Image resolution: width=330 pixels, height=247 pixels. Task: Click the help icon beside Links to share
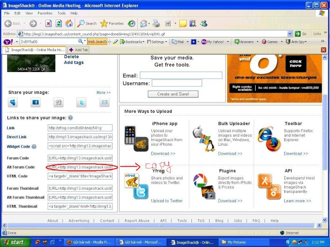coord(71,118)
